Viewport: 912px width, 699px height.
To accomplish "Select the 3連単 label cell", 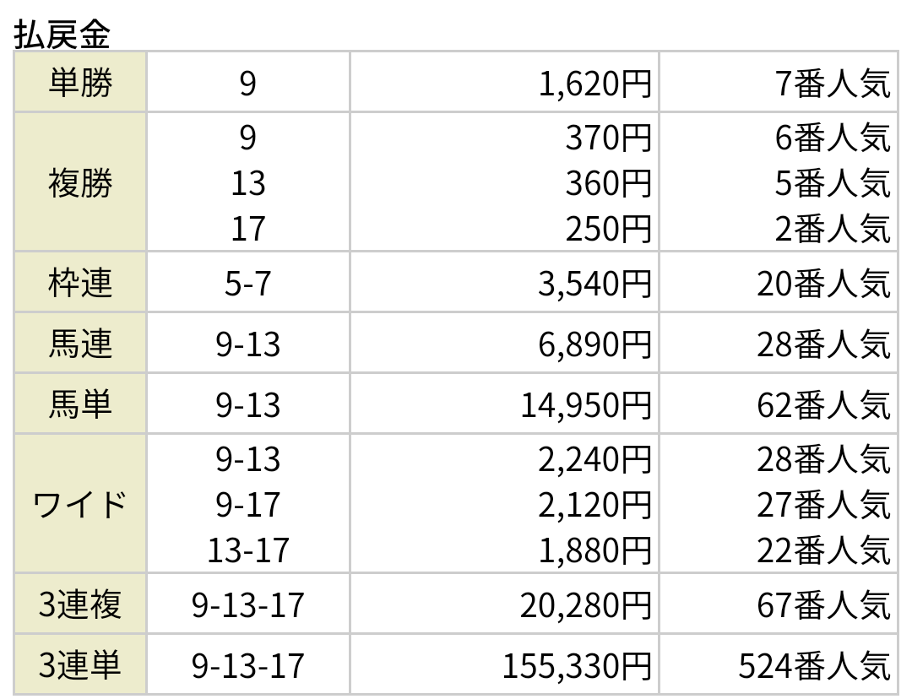I will [x=80, y=664].
